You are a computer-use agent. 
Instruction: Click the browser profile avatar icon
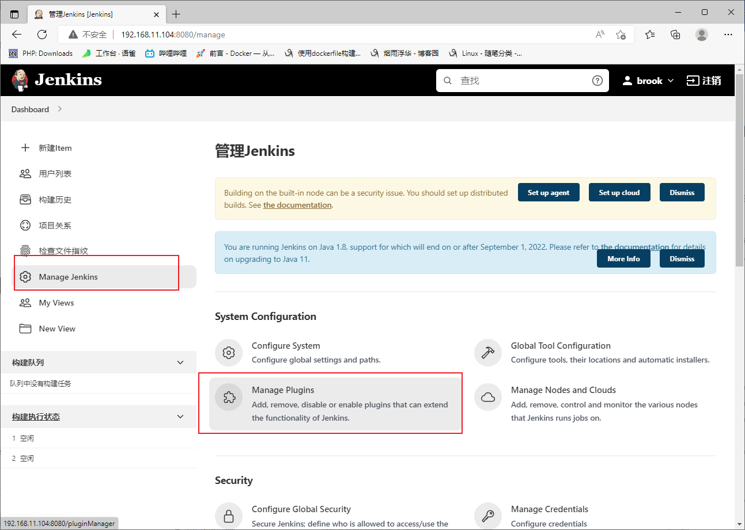click(x=701, y=35)
